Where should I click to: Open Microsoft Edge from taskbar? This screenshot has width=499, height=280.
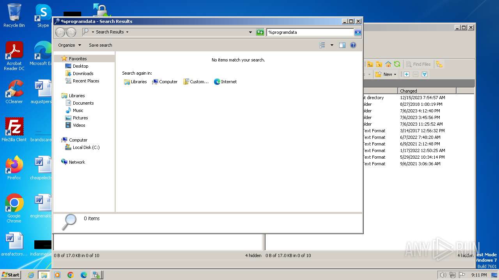coord(83,275)
